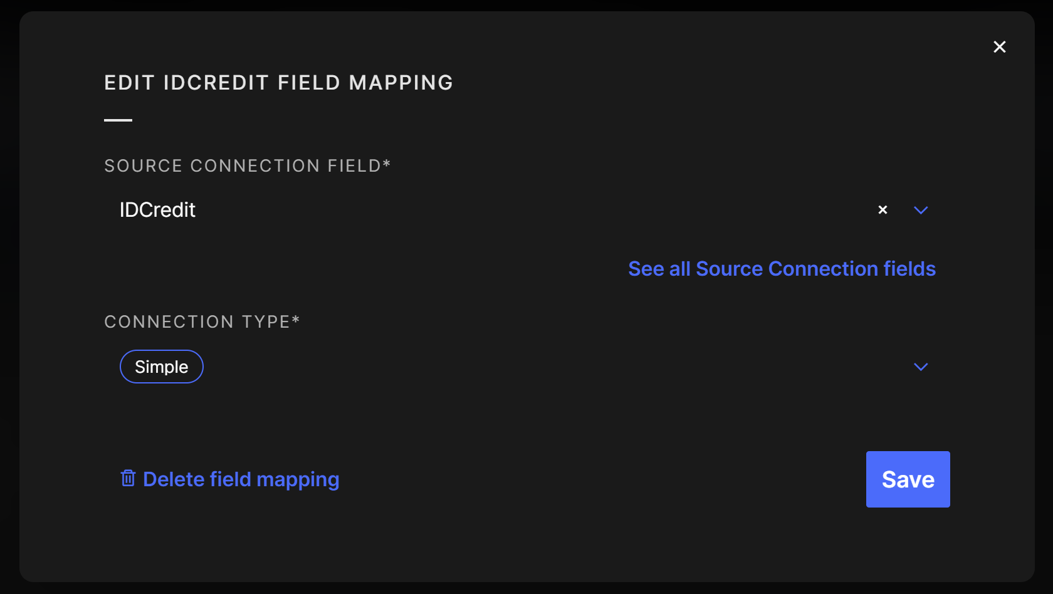Save the field mapping changes
Screen dimensions: 1053x594
908,479
